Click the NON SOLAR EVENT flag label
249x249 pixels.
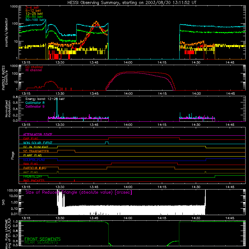pyautogui.click(x=38, y=143)
